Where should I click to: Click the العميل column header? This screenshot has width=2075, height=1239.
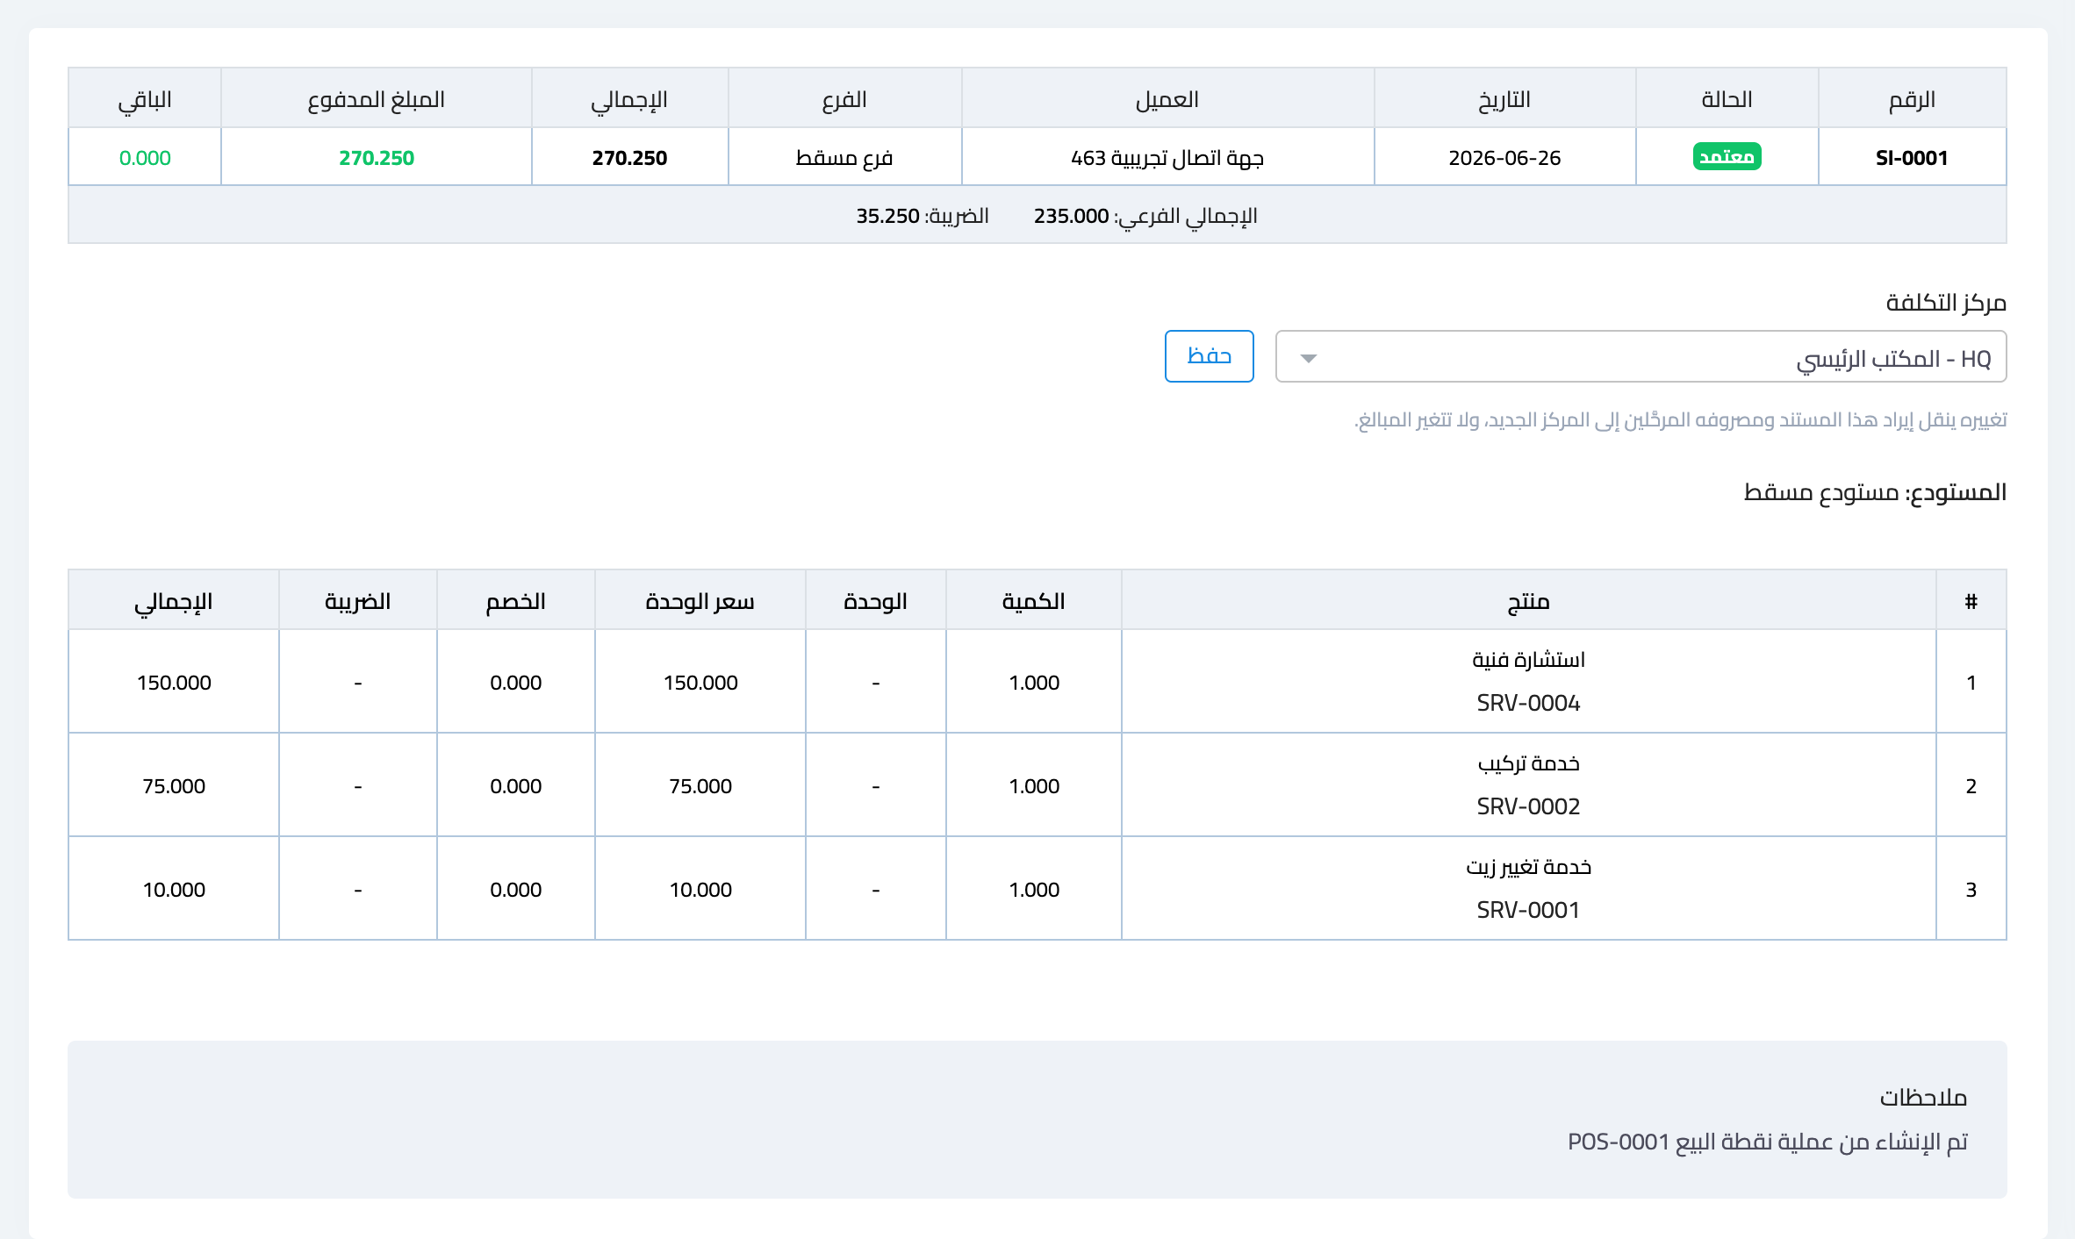(x=1167, y=99)
